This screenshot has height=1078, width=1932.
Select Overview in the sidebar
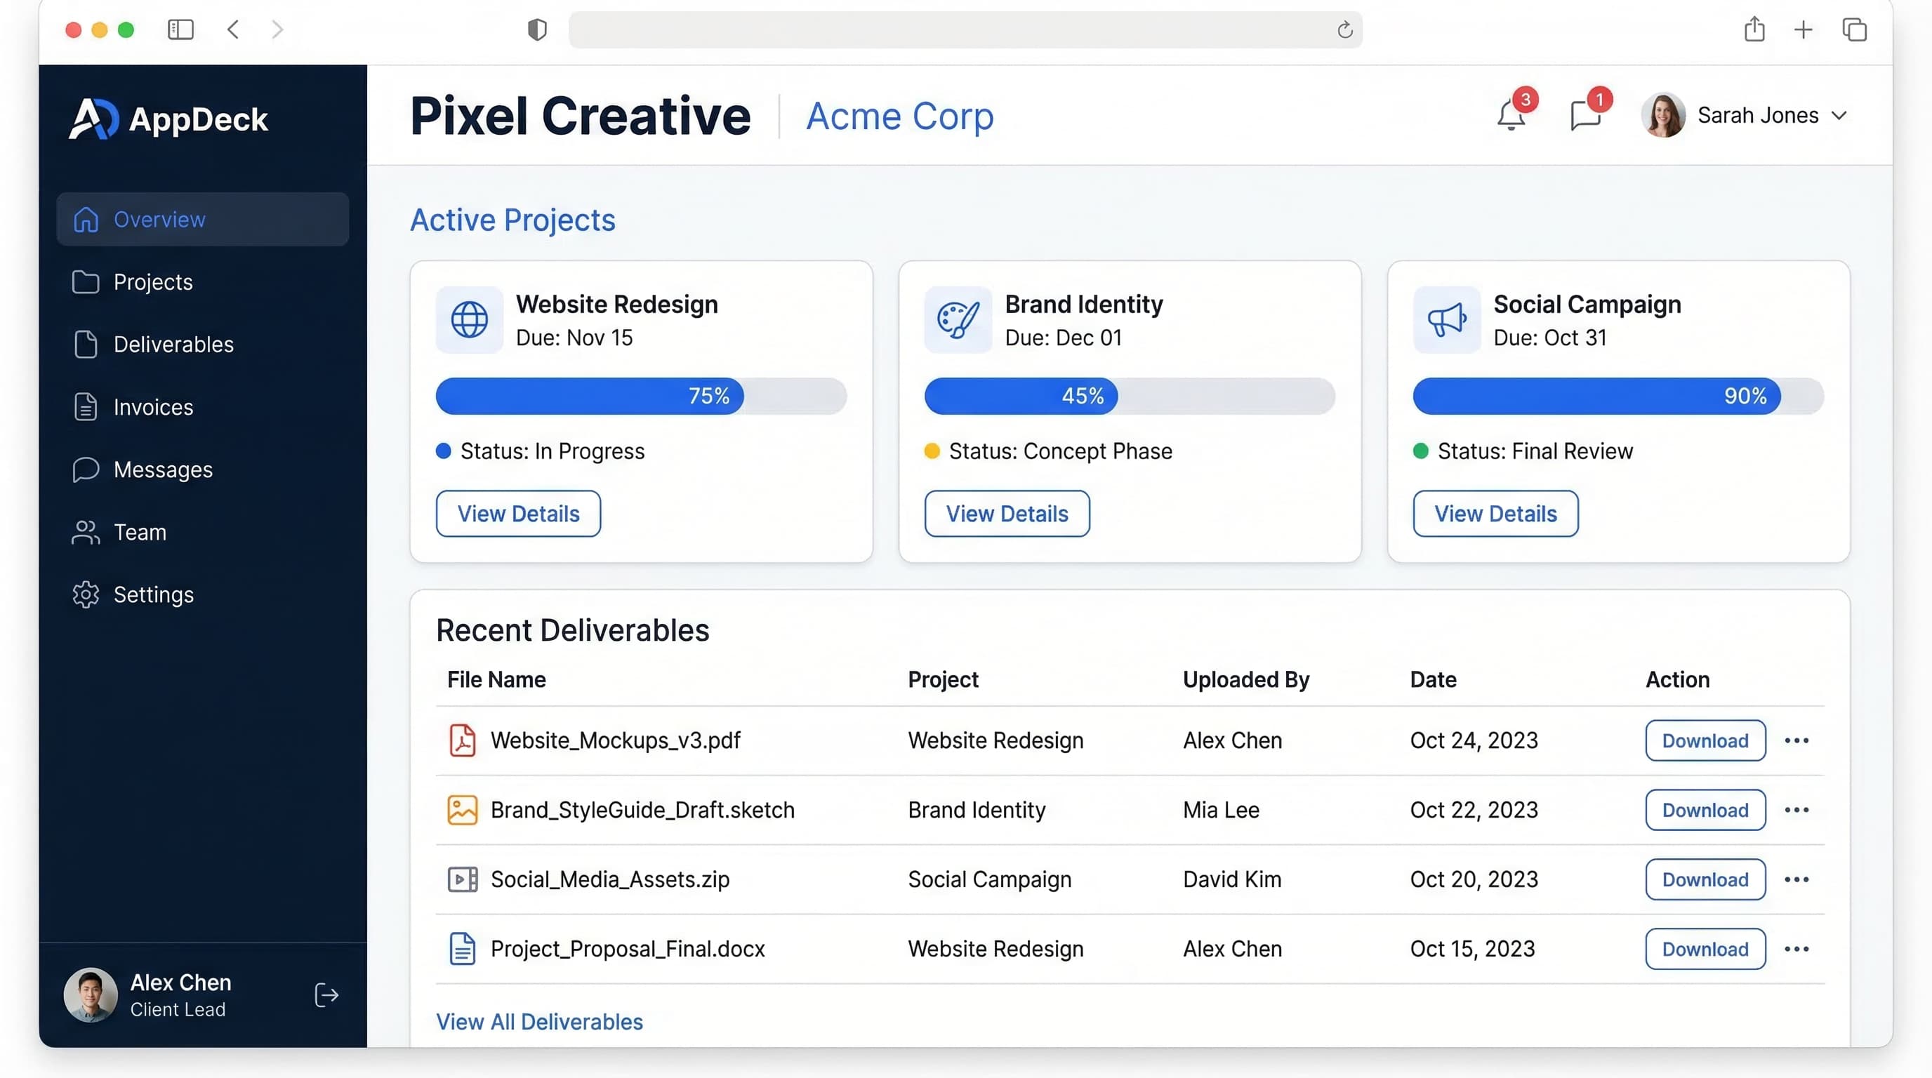click(202, 219)
